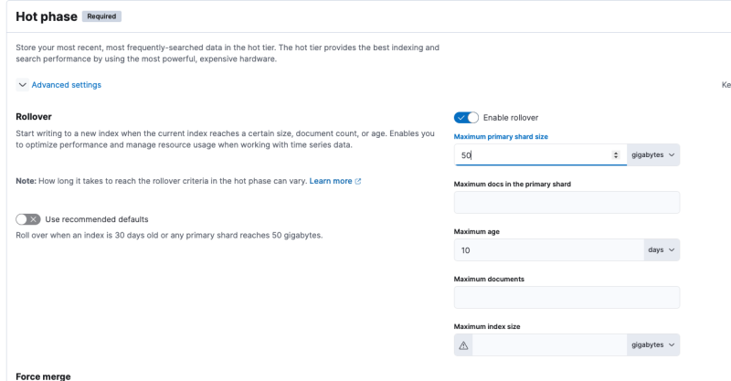Expand the Advanced settings section

point(66,85)
